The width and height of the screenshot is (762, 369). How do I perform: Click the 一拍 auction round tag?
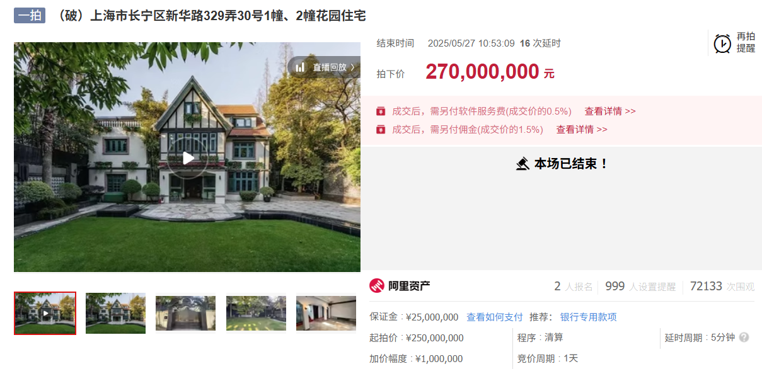[30, 15]
